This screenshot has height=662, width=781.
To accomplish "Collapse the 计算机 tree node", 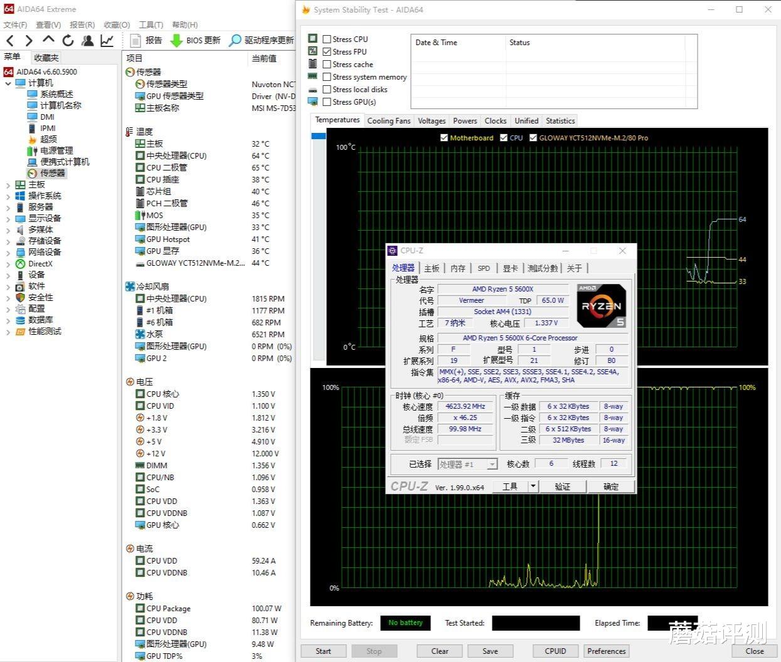I will tap(8, 83).
